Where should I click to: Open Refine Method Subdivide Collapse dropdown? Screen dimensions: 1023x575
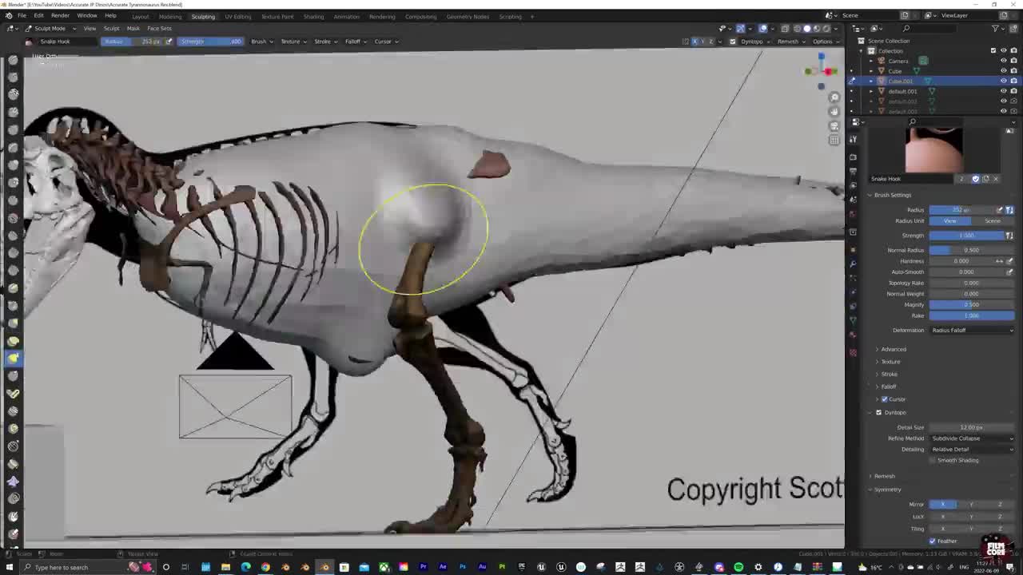[972, 438]
